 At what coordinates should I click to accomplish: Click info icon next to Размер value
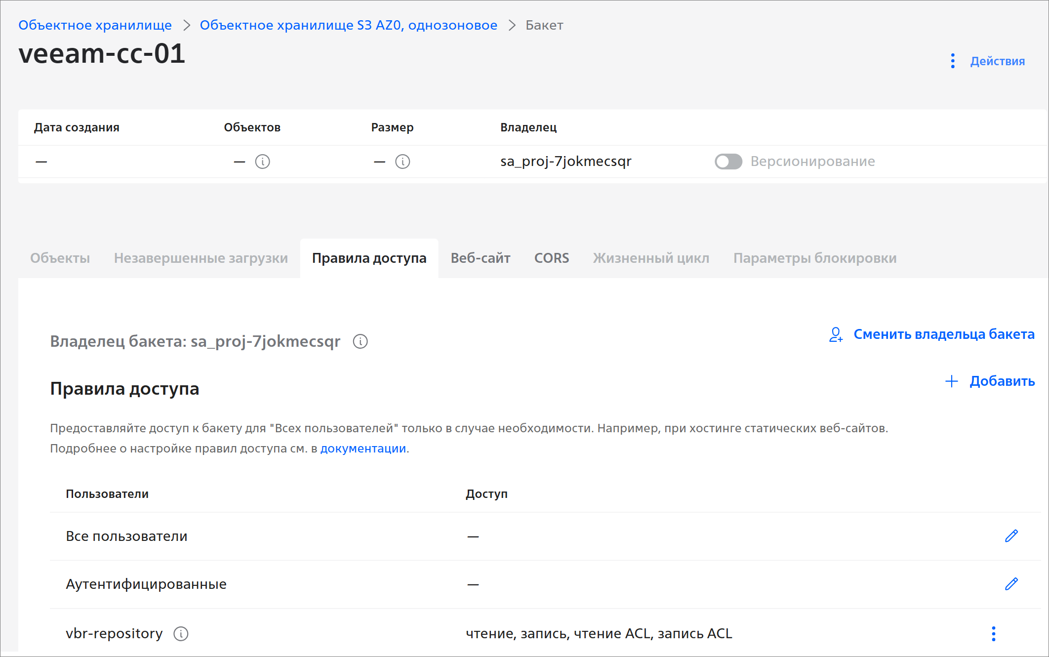coord(403,162)
